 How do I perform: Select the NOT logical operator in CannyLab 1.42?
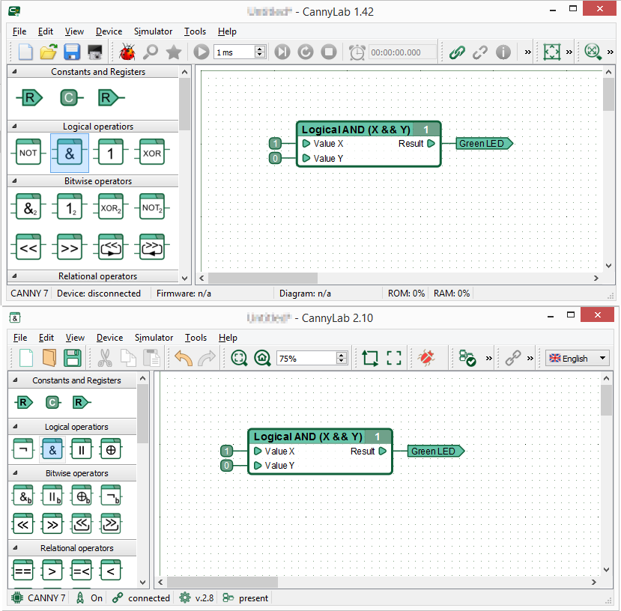tap(28, 153)
